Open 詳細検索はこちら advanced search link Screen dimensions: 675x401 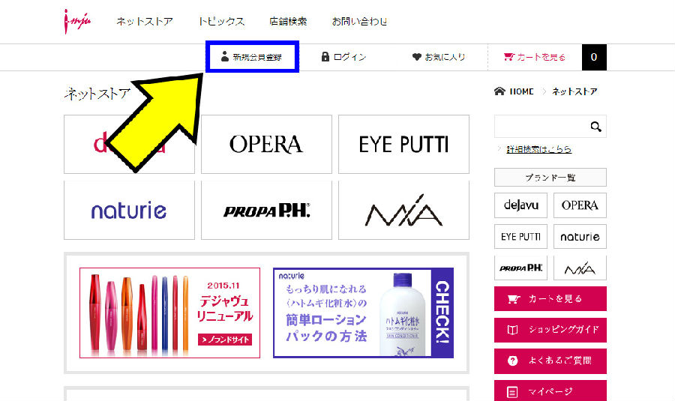tap(539, 149)
